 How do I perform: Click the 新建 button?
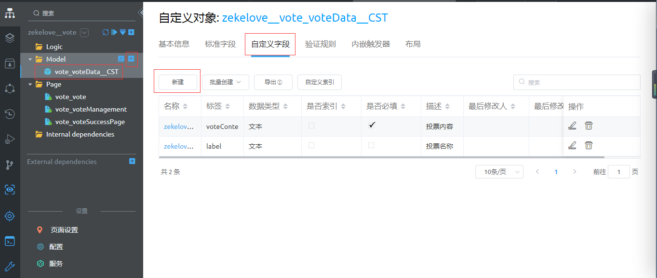click(x=177, y=82)
